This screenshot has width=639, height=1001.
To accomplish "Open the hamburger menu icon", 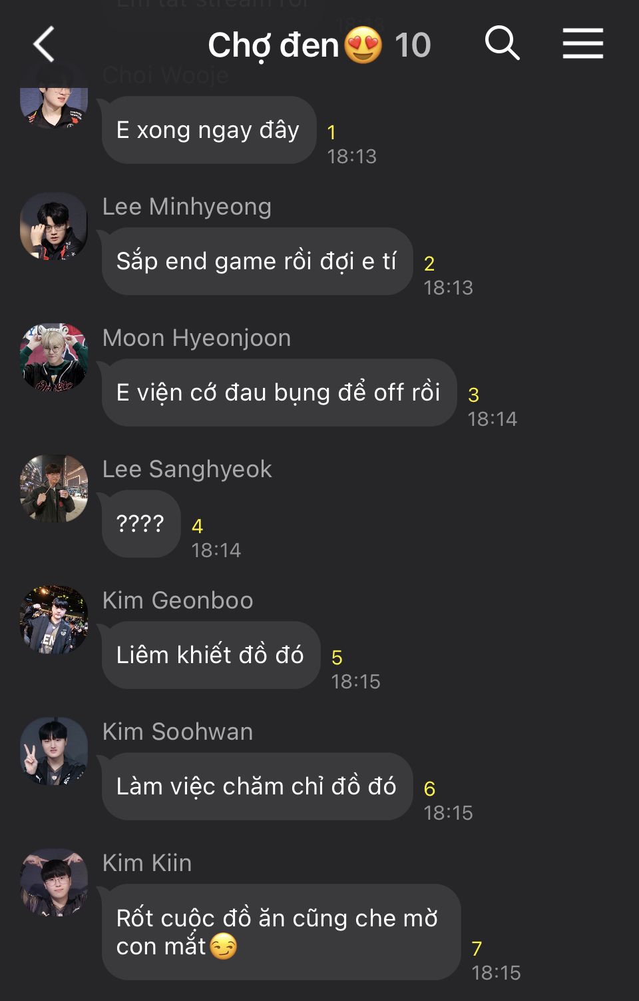I will coord(582,43).
